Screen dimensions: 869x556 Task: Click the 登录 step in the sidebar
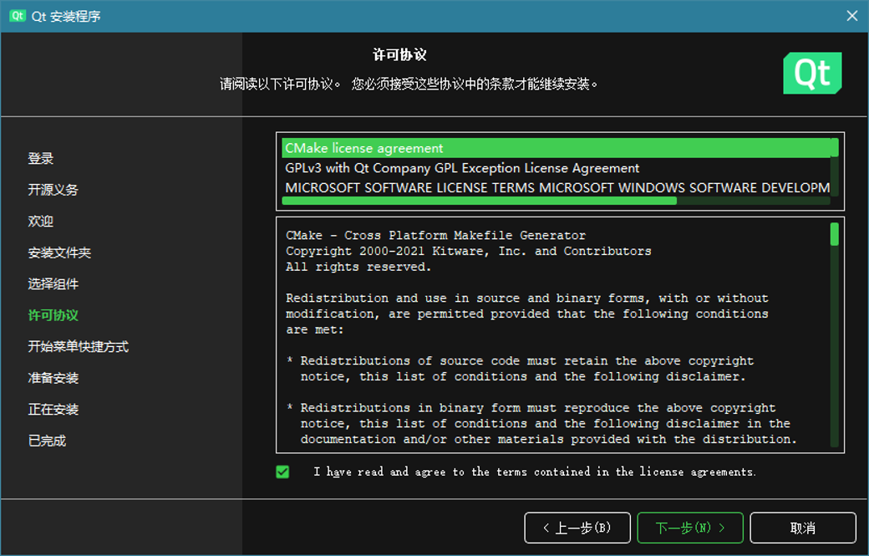(x=40, y=159)
